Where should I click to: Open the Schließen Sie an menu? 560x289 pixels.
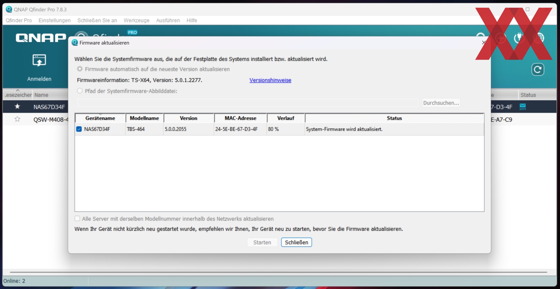(x=97, y=20)
